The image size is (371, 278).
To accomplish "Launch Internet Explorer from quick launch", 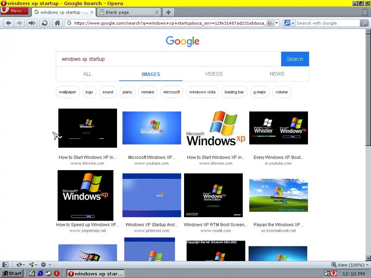I will [41, 274].
